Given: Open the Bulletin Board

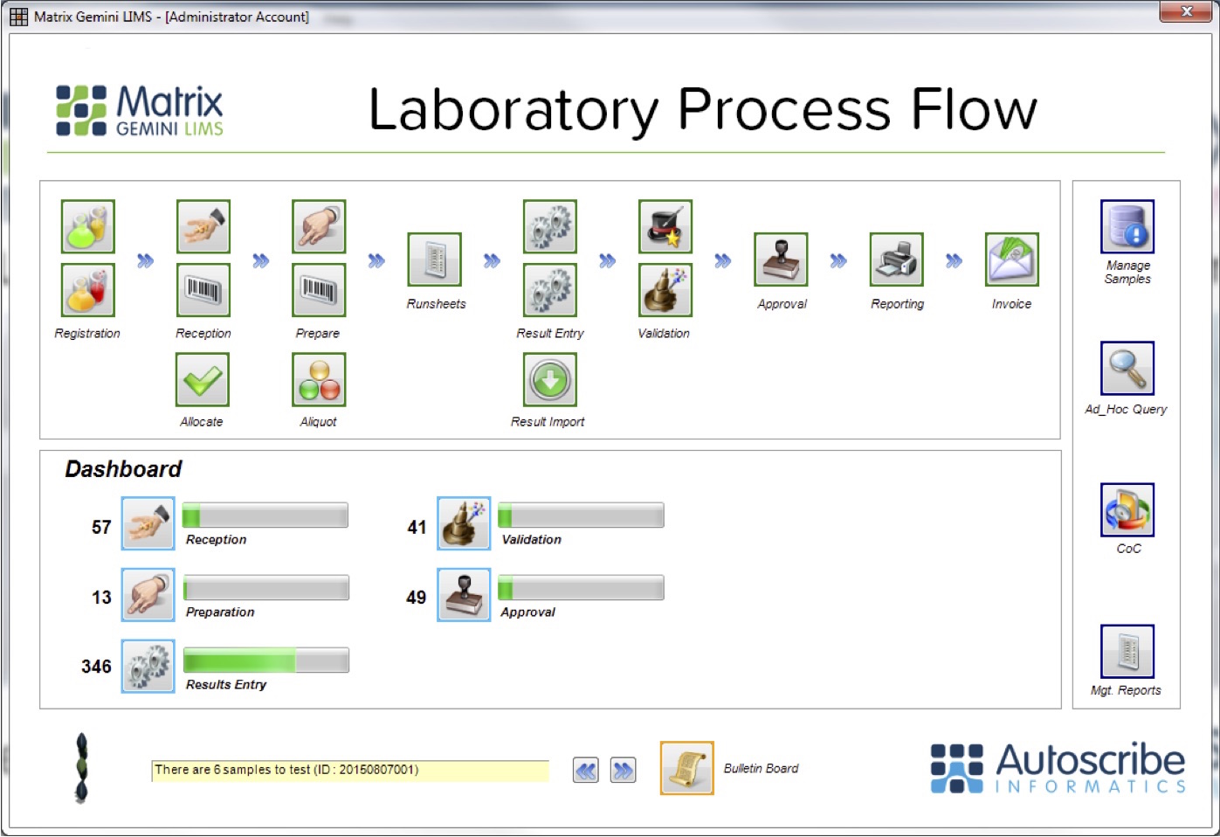Looking at the screenshot, I should tap(686, 770).
